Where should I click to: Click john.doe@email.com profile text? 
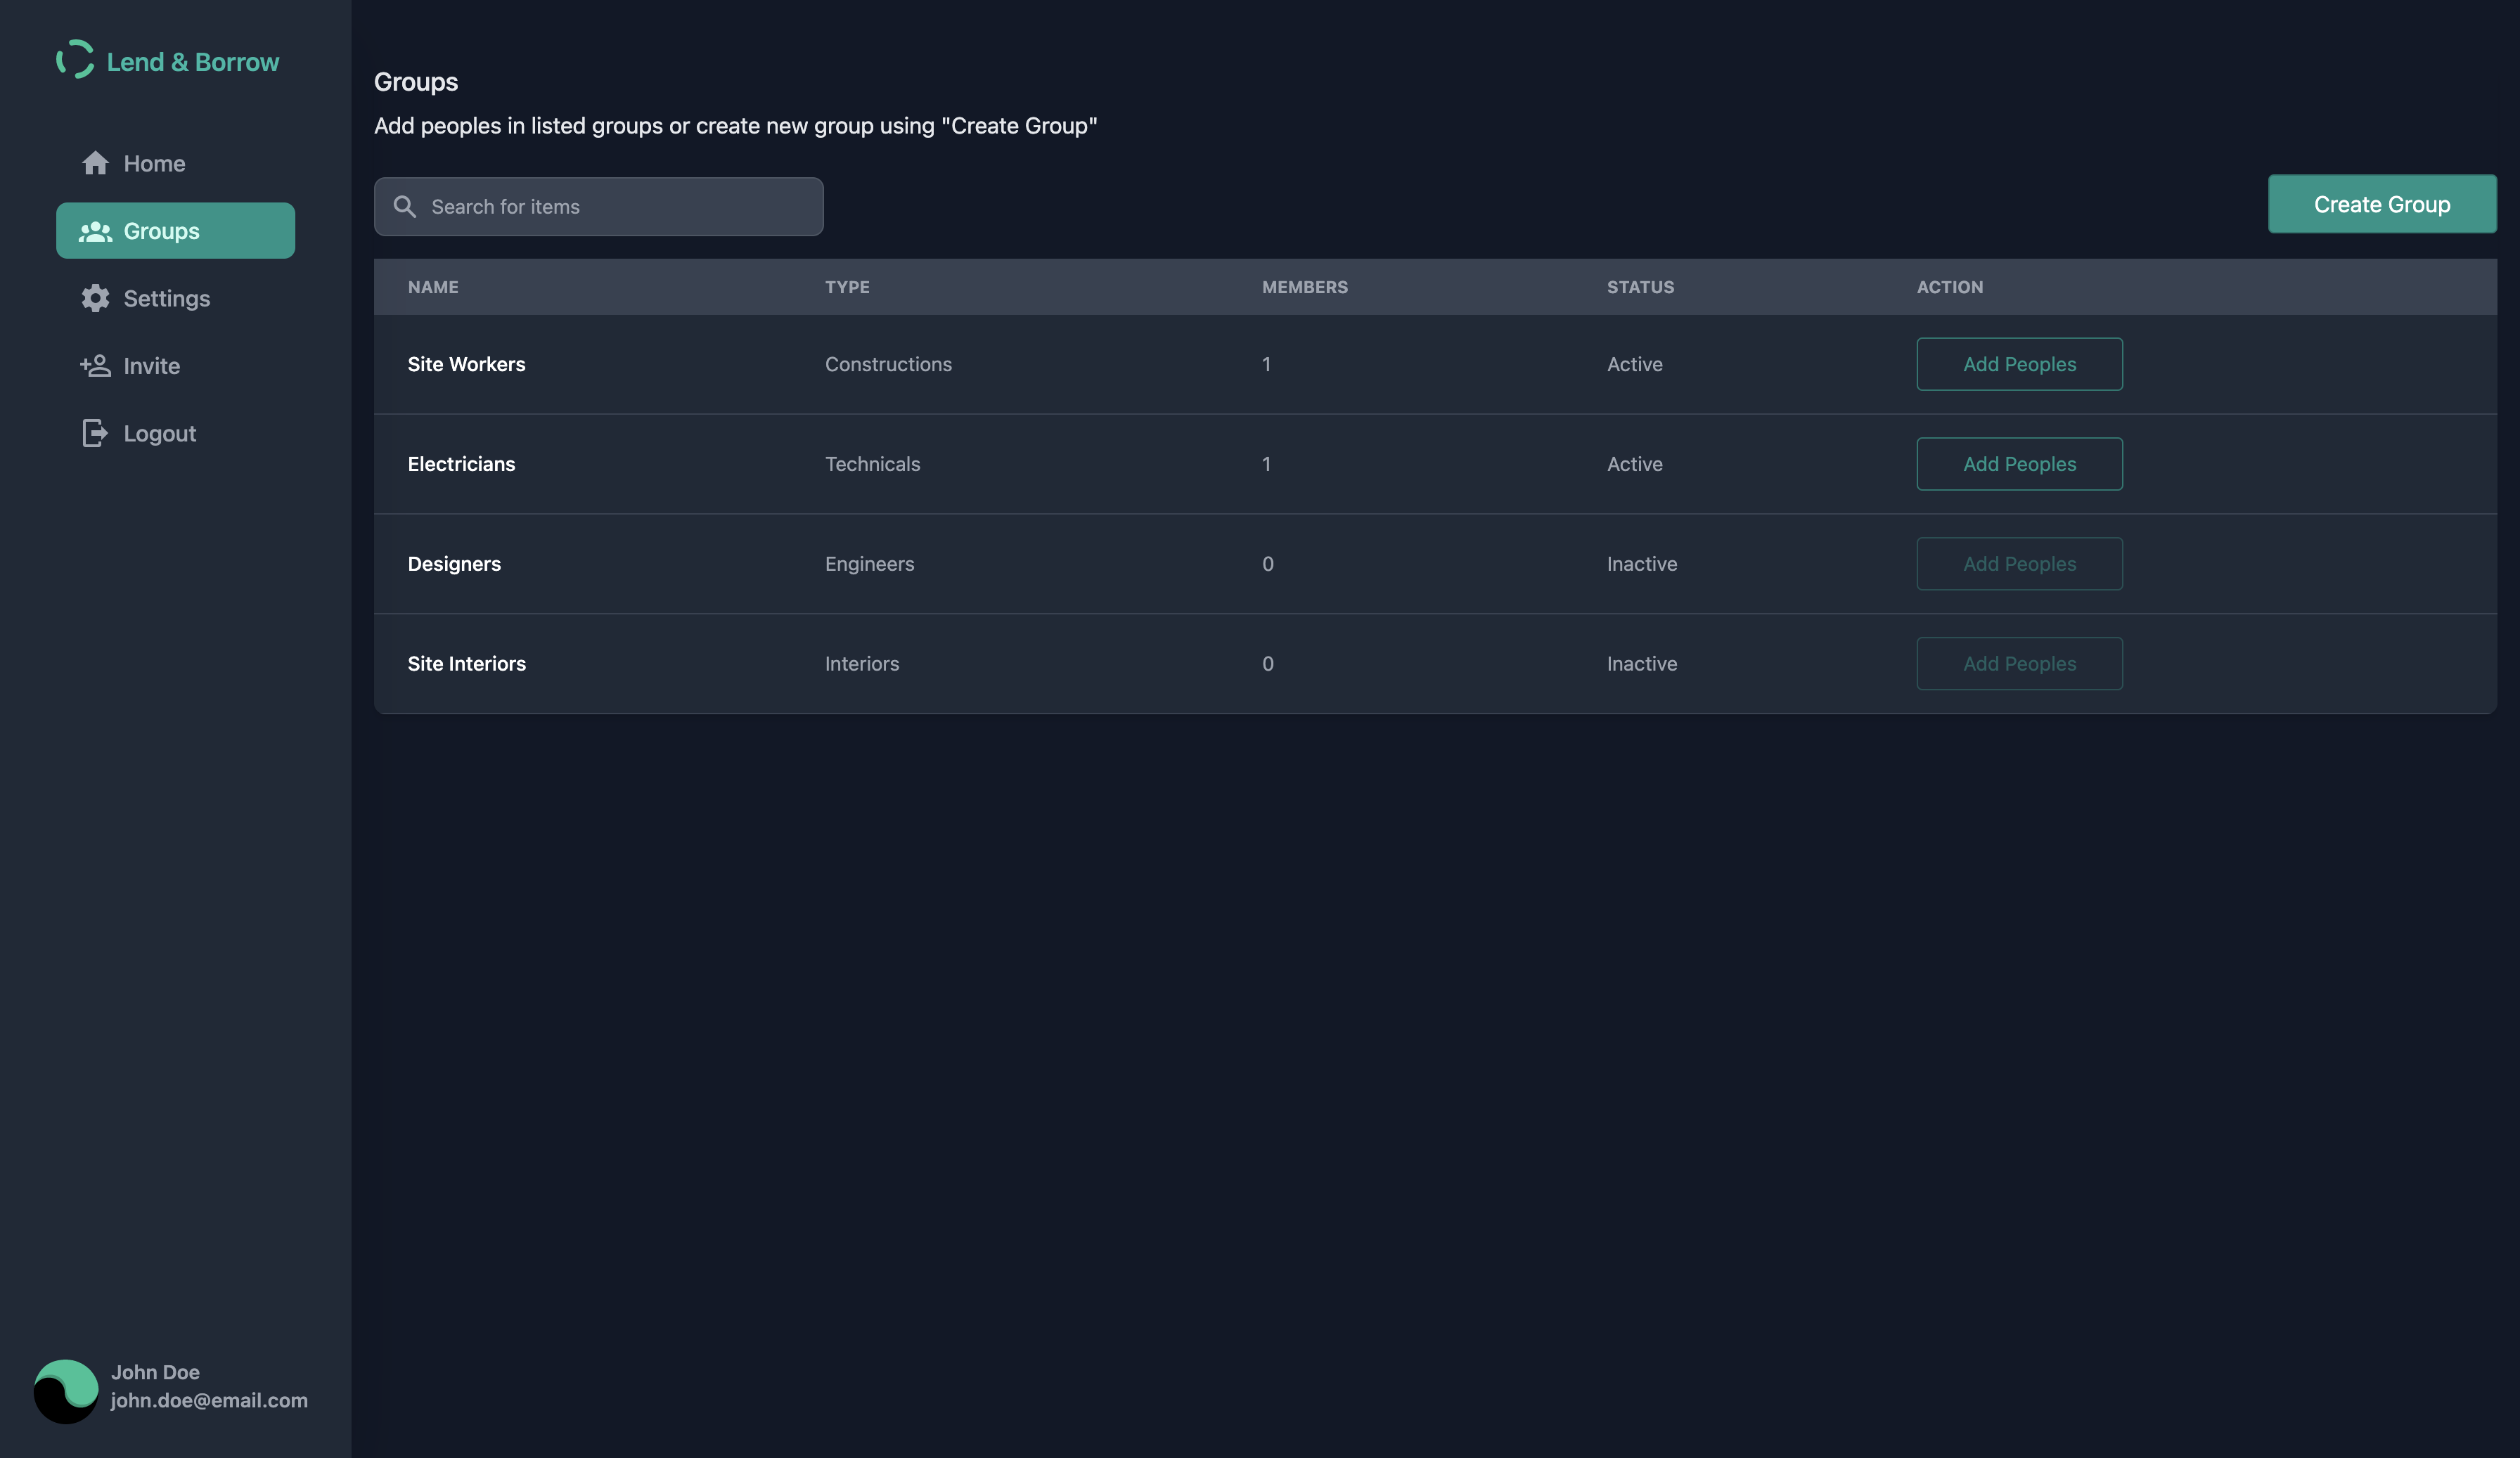click(209, 1400)
